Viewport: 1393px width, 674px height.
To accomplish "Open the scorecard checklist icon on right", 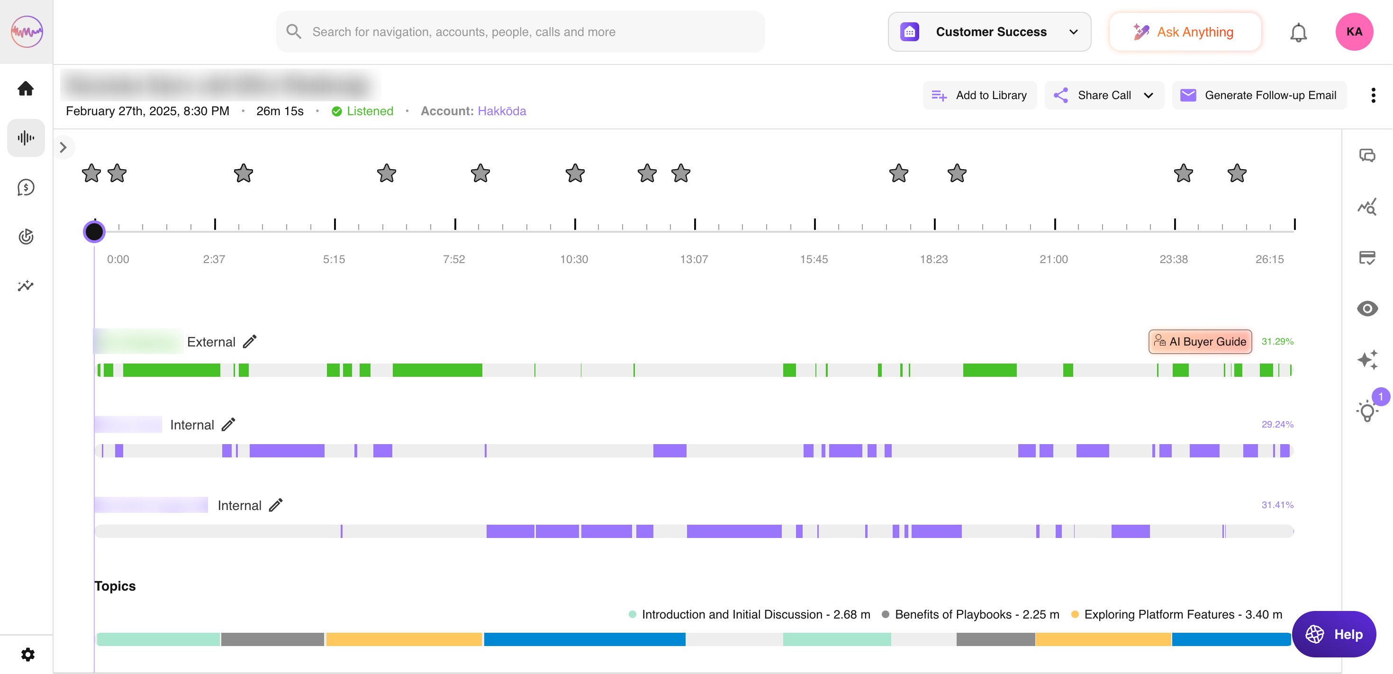I will [x=1366, y=258].
